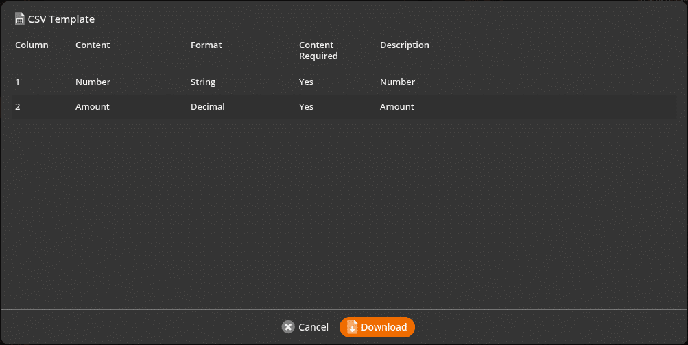The height and width of the screenshot is (345, 688).
Task: Click the Amount description cell
Action: click(396, 107)
